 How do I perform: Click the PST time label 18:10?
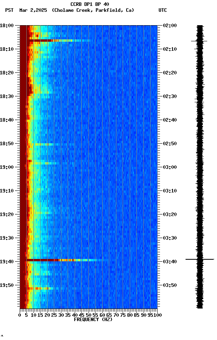tap(7, 49)
